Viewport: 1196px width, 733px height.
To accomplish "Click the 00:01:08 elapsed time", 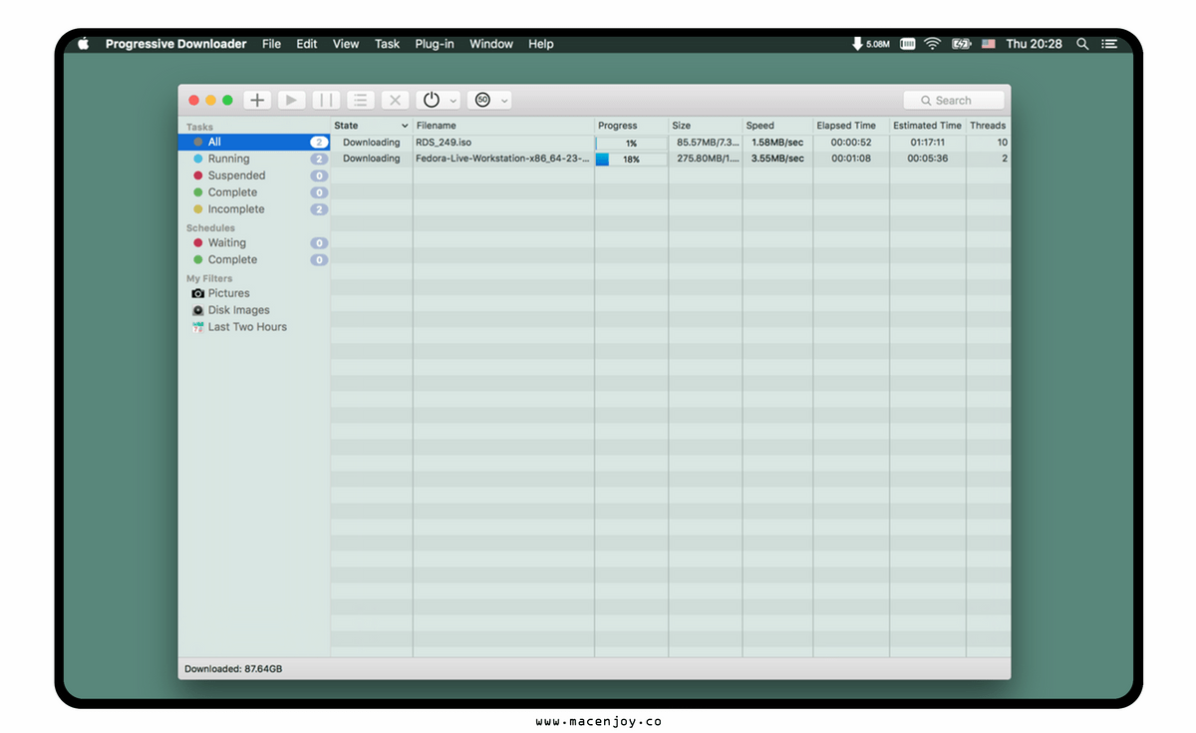I will click(851, 159).
